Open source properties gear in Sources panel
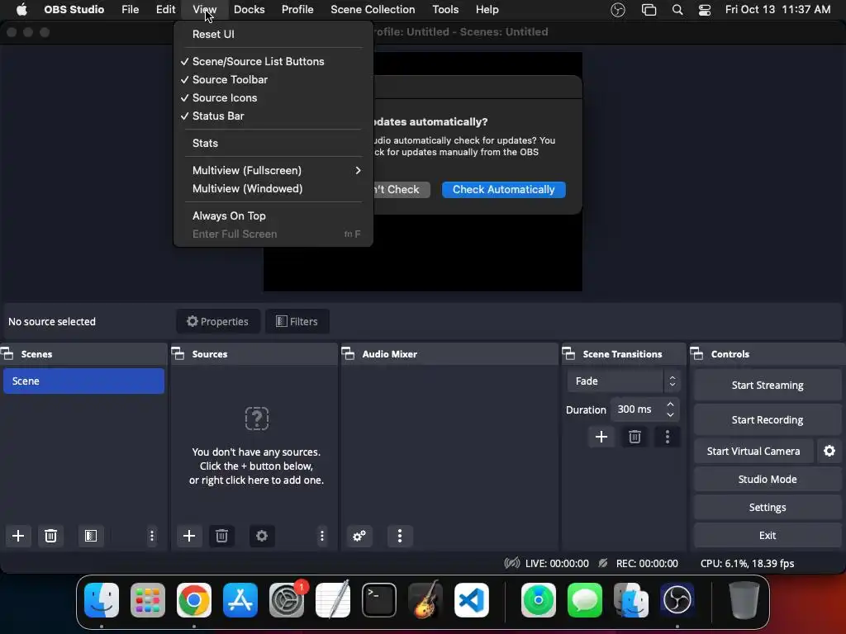Viewport: 846px width, 634px height. click(262, 536)
